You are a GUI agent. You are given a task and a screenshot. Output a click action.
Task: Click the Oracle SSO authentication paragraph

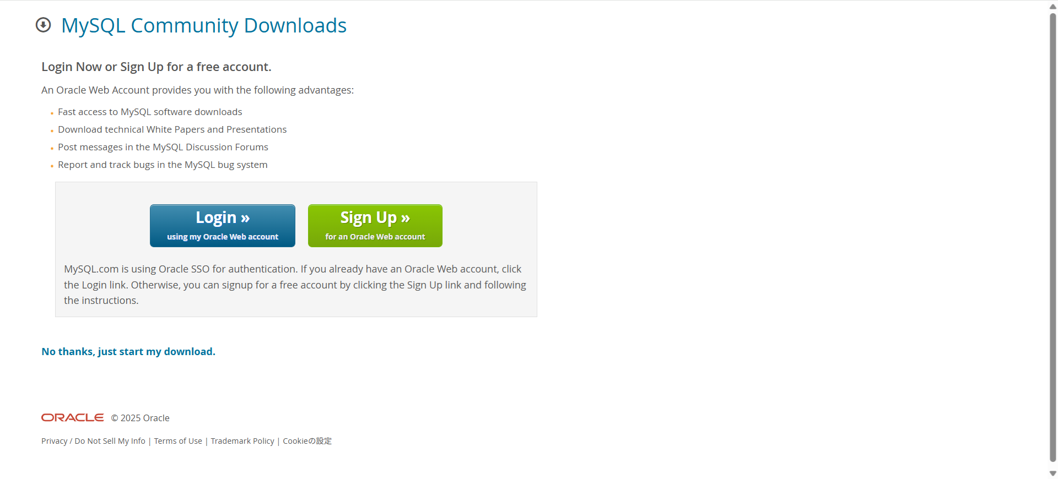(x=295, y=285)
